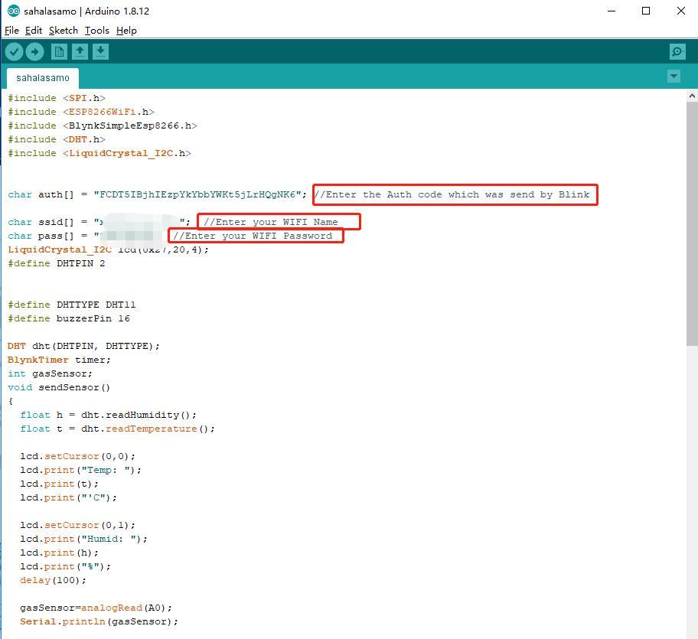The width and height of the screenshot is (698, 639).
Task: Click the 'lcd.print("Temp: ");' line
Action: pos(80,471)
